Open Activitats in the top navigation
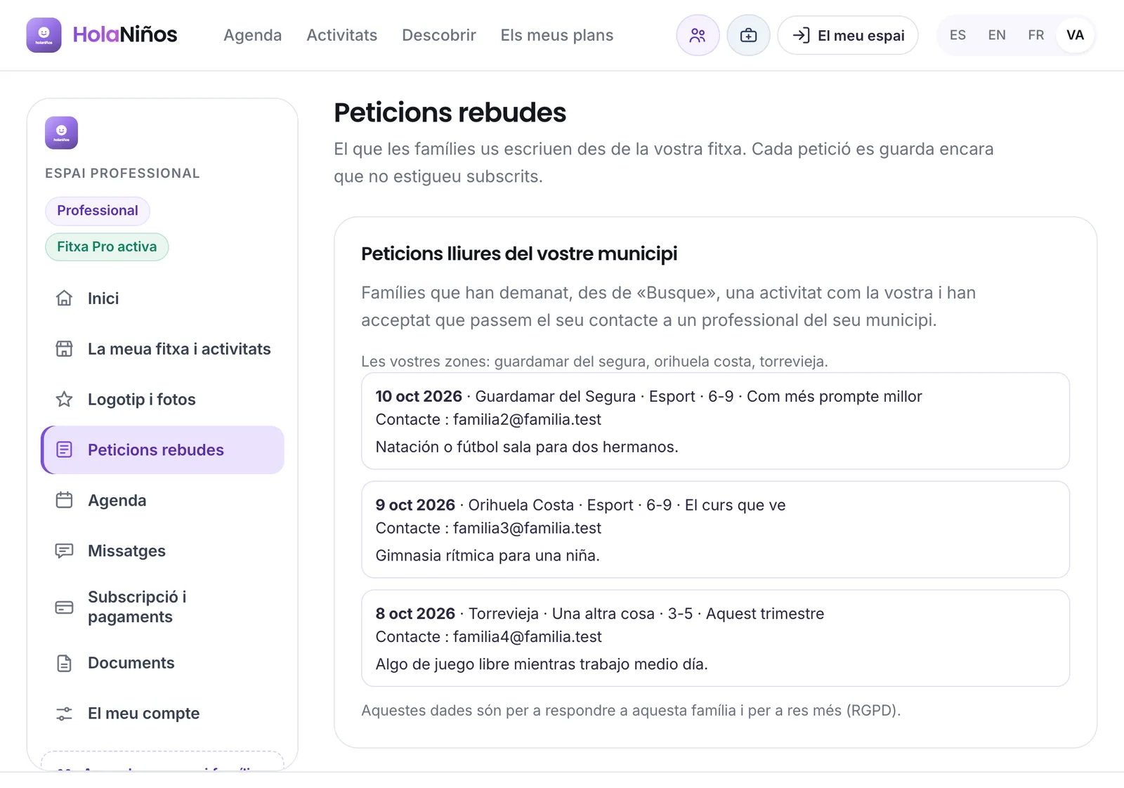 (x=341, y=35)
